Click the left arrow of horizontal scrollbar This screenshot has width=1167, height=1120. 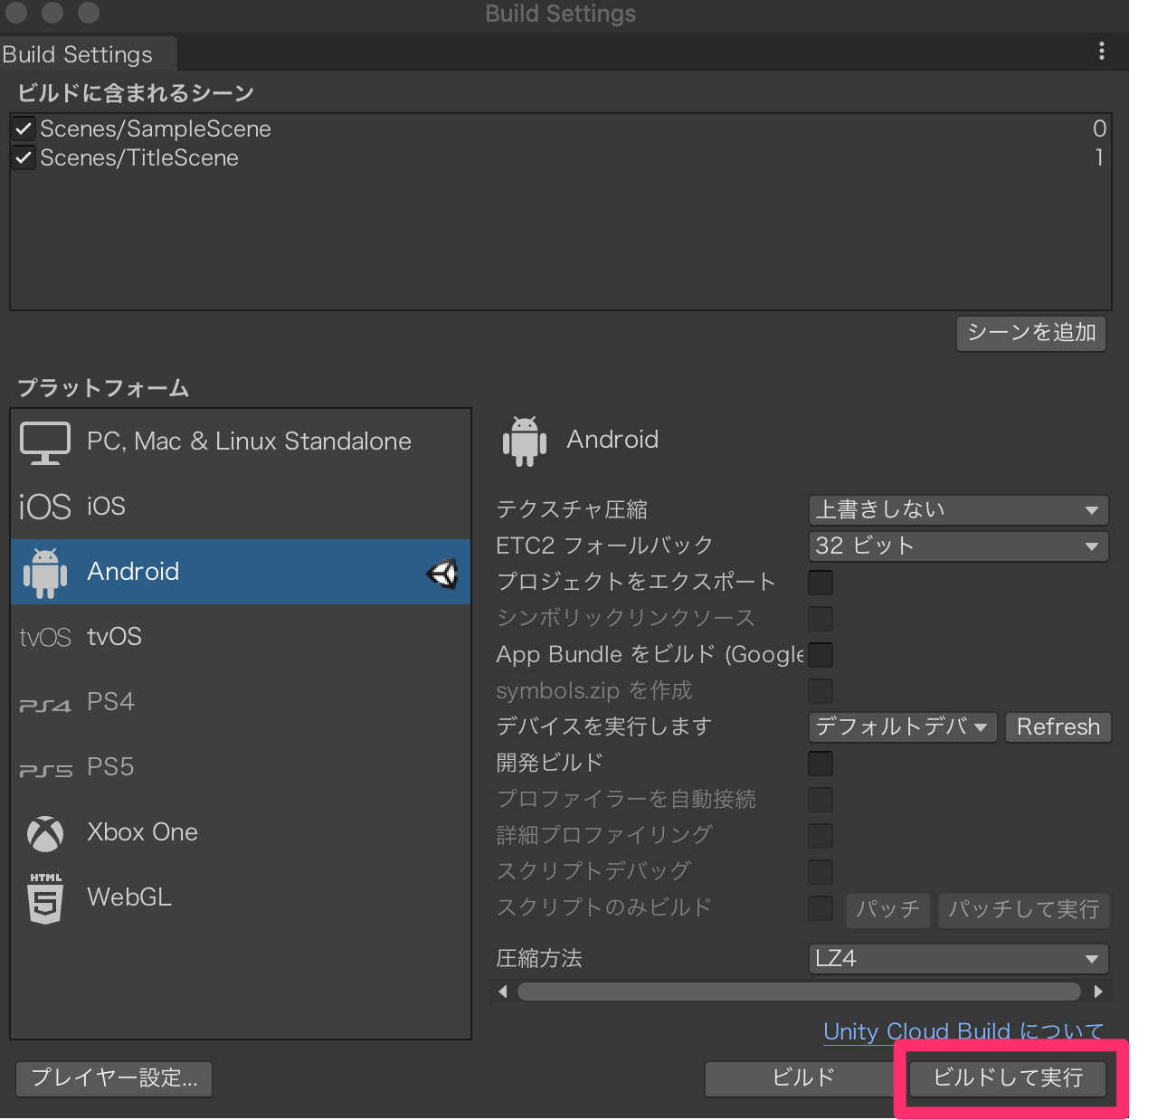(x=503, y=992)
